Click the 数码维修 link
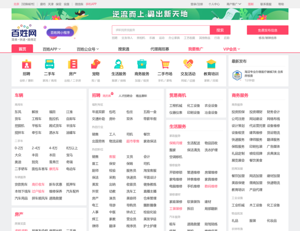300x231 pixels. point(211,186)
